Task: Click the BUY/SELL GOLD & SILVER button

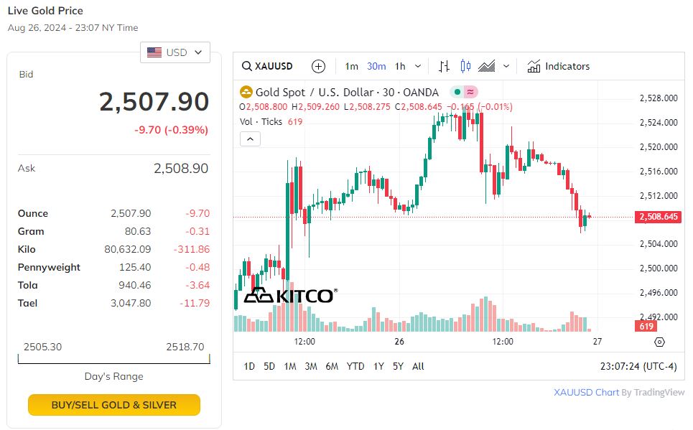Action: [x=114, y=405]
